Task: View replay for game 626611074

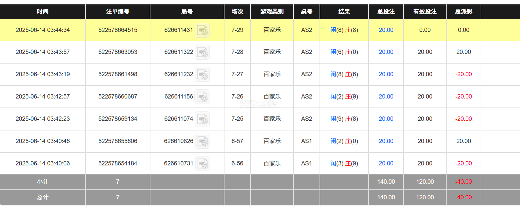Action: pyautogui.click(x=202, y=119)
